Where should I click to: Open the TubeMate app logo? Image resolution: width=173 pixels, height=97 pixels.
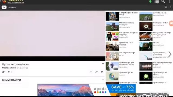(x=4, y=2)
